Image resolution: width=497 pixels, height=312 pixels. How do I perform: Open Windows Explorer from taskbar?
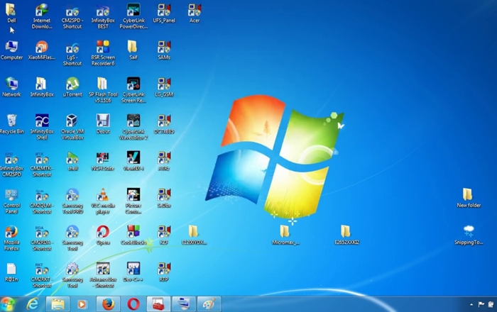[x=58, y=304]
